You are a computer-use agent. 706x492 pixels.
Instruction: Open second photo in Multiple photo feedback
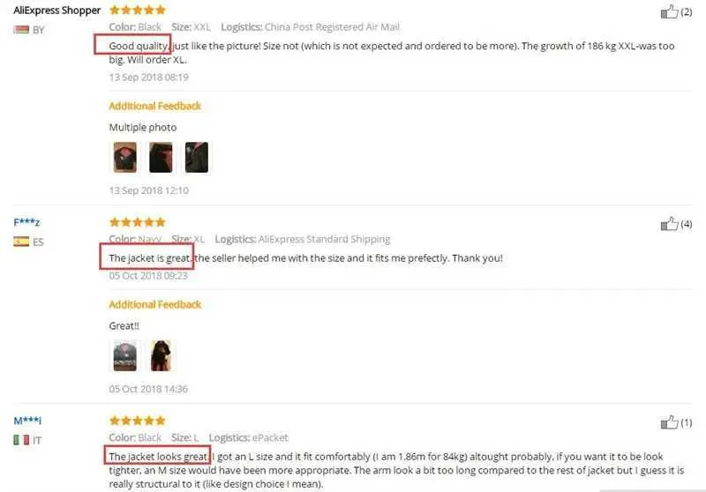coord(161,158)
